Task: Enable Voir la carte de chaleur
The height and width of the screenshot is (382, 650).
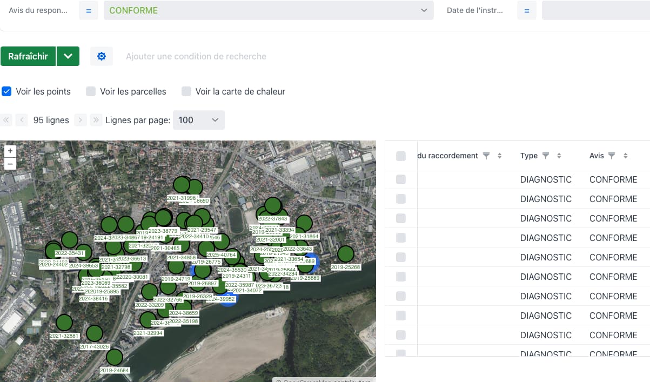Action: pyautogui.click(x=186, y=91)
